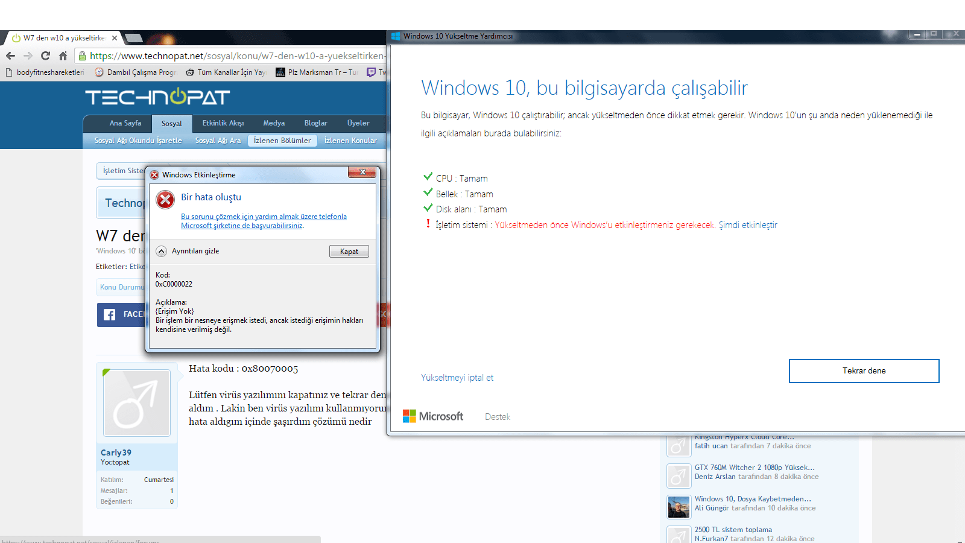Viewport: 965px width, 543px height.
Task: Click the Microsoft logo
Action: [x=433, y=416]
